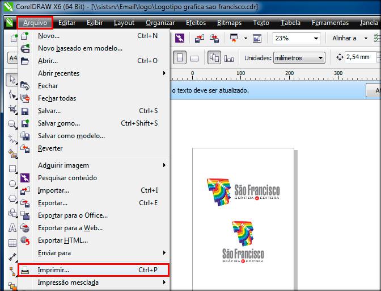
Task: Choose Fechar menu entry
Action: (x=94, y=86)
